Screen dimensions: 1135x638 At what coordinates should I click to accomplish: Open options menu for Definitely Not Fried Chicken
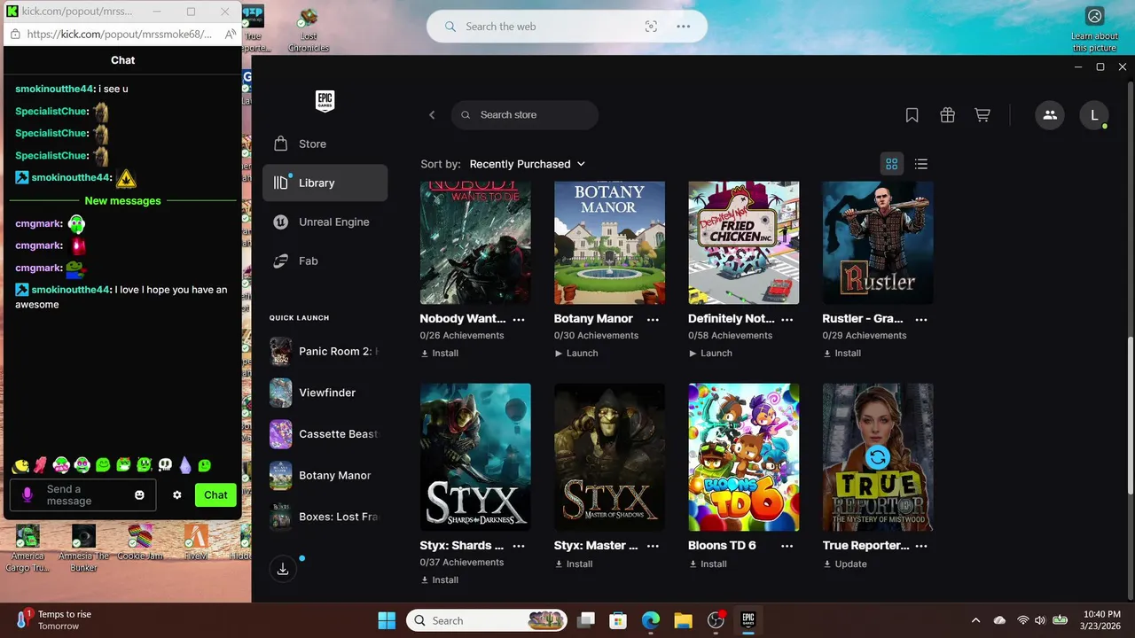tap(787, 319)
